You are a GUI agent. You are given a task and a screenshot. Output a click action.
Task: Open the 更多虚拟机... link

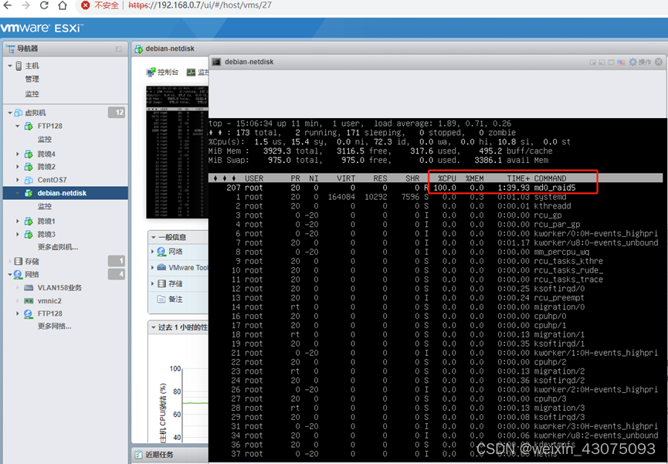pos(58,247)
